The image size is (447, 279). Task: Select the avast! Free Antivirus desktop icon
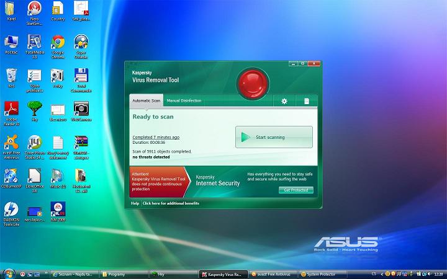(x=11, y=147)
